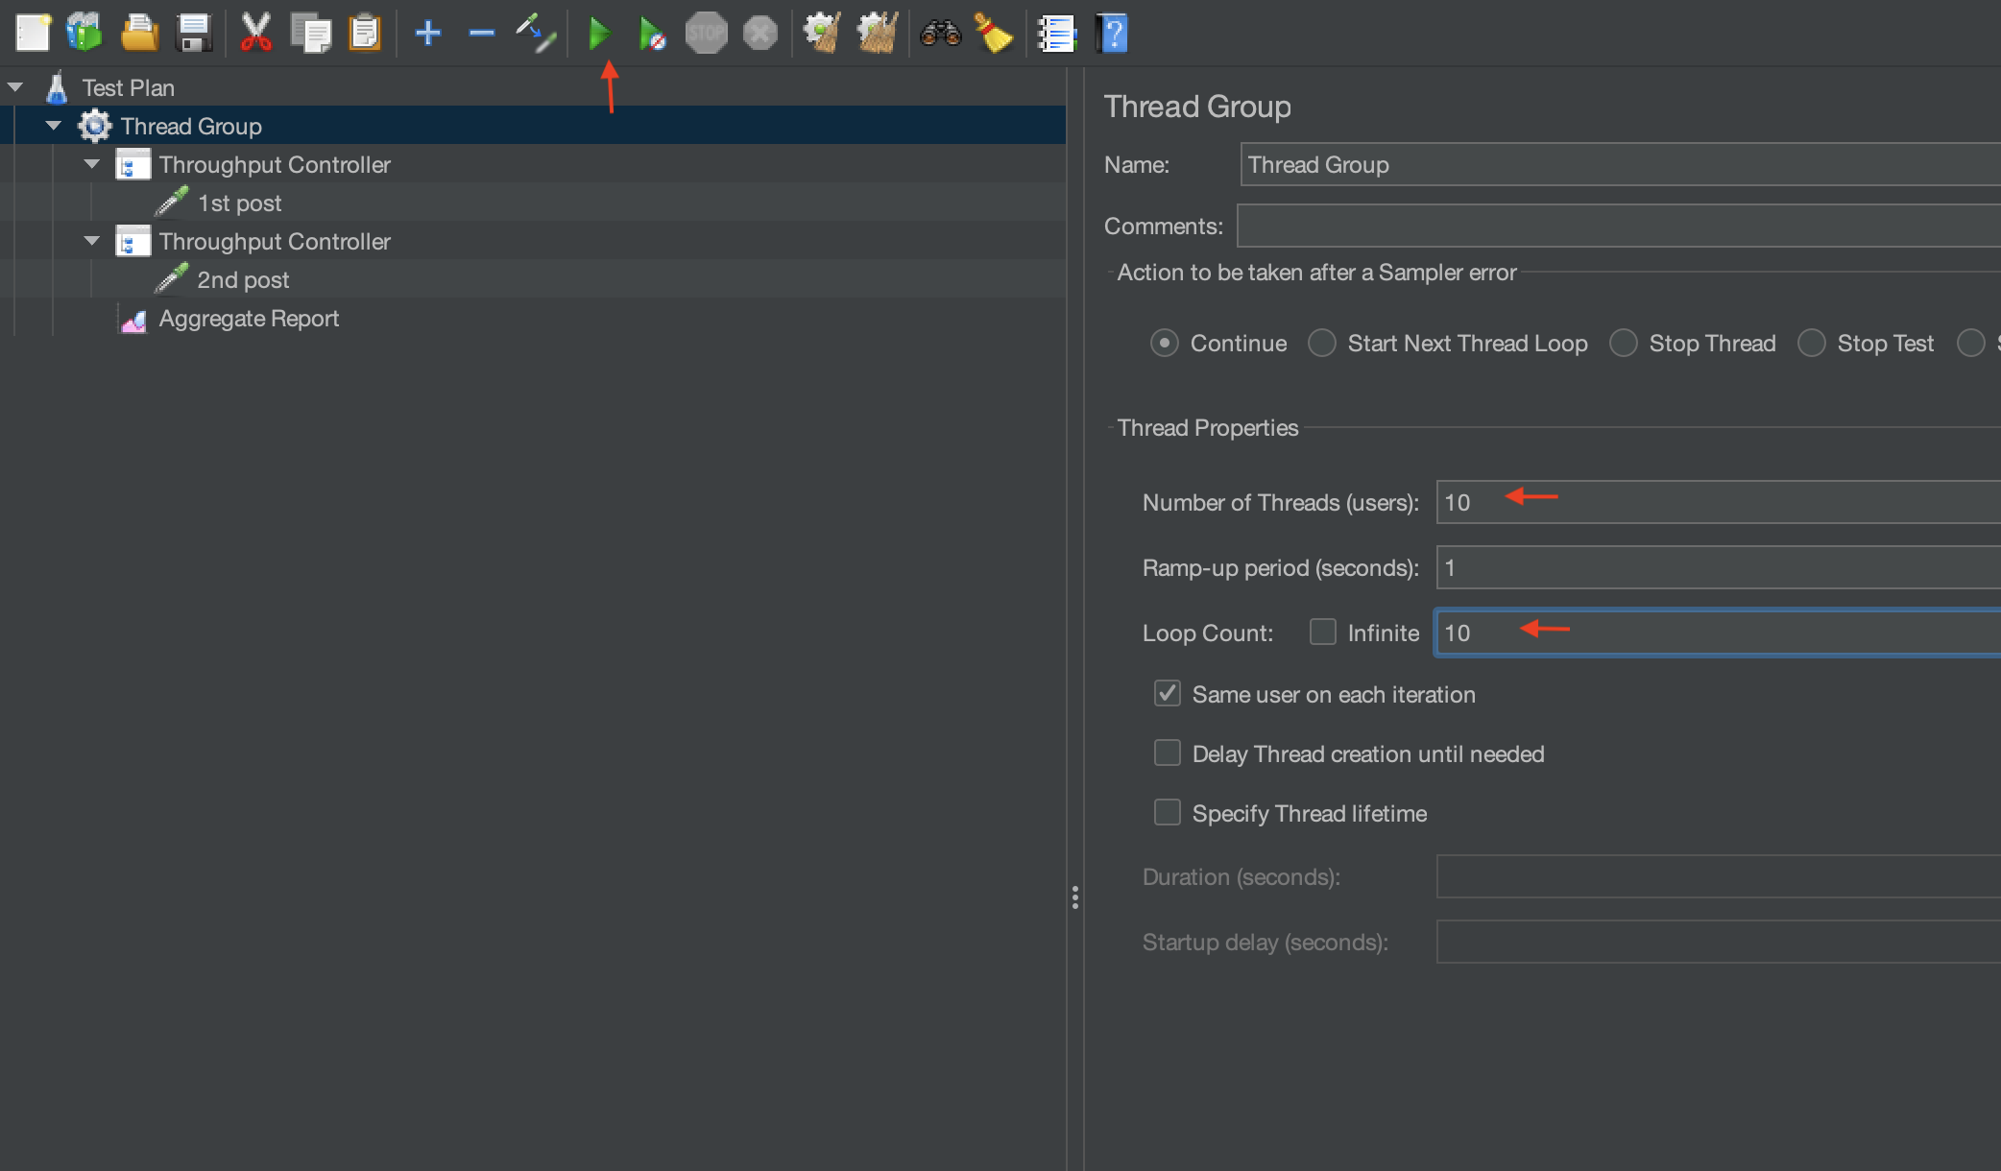The width and height of the screenshot is (2001, 1171).
Task: Click the Cut scissors icon
Action: (255, 33)
